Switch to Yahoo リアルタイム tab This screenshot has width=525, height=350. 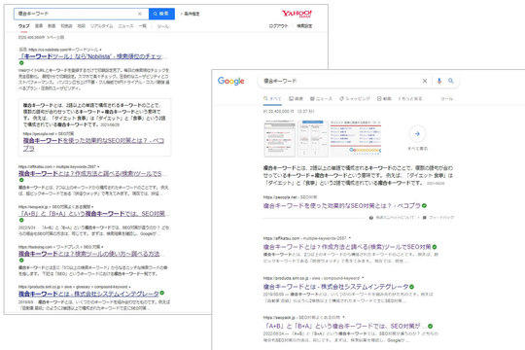tap(101, 26)
